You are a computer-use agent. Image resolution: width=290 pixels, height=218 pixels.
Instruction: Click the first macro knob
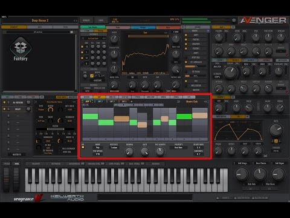(x=242, y=174)
